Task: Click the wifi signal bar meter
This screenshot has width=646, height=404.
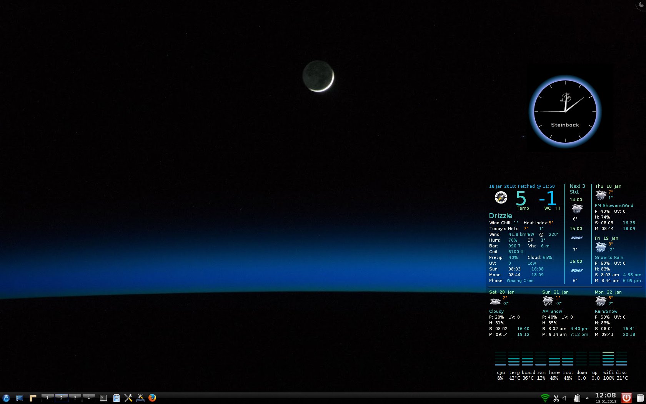Action: (608, 358)
